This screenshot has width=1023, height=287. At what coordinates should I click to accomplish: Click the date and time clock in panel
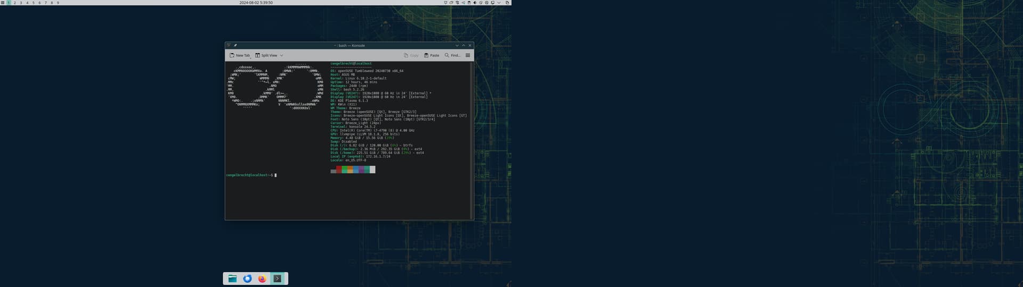pyautogui.click(x=256, y=3)
